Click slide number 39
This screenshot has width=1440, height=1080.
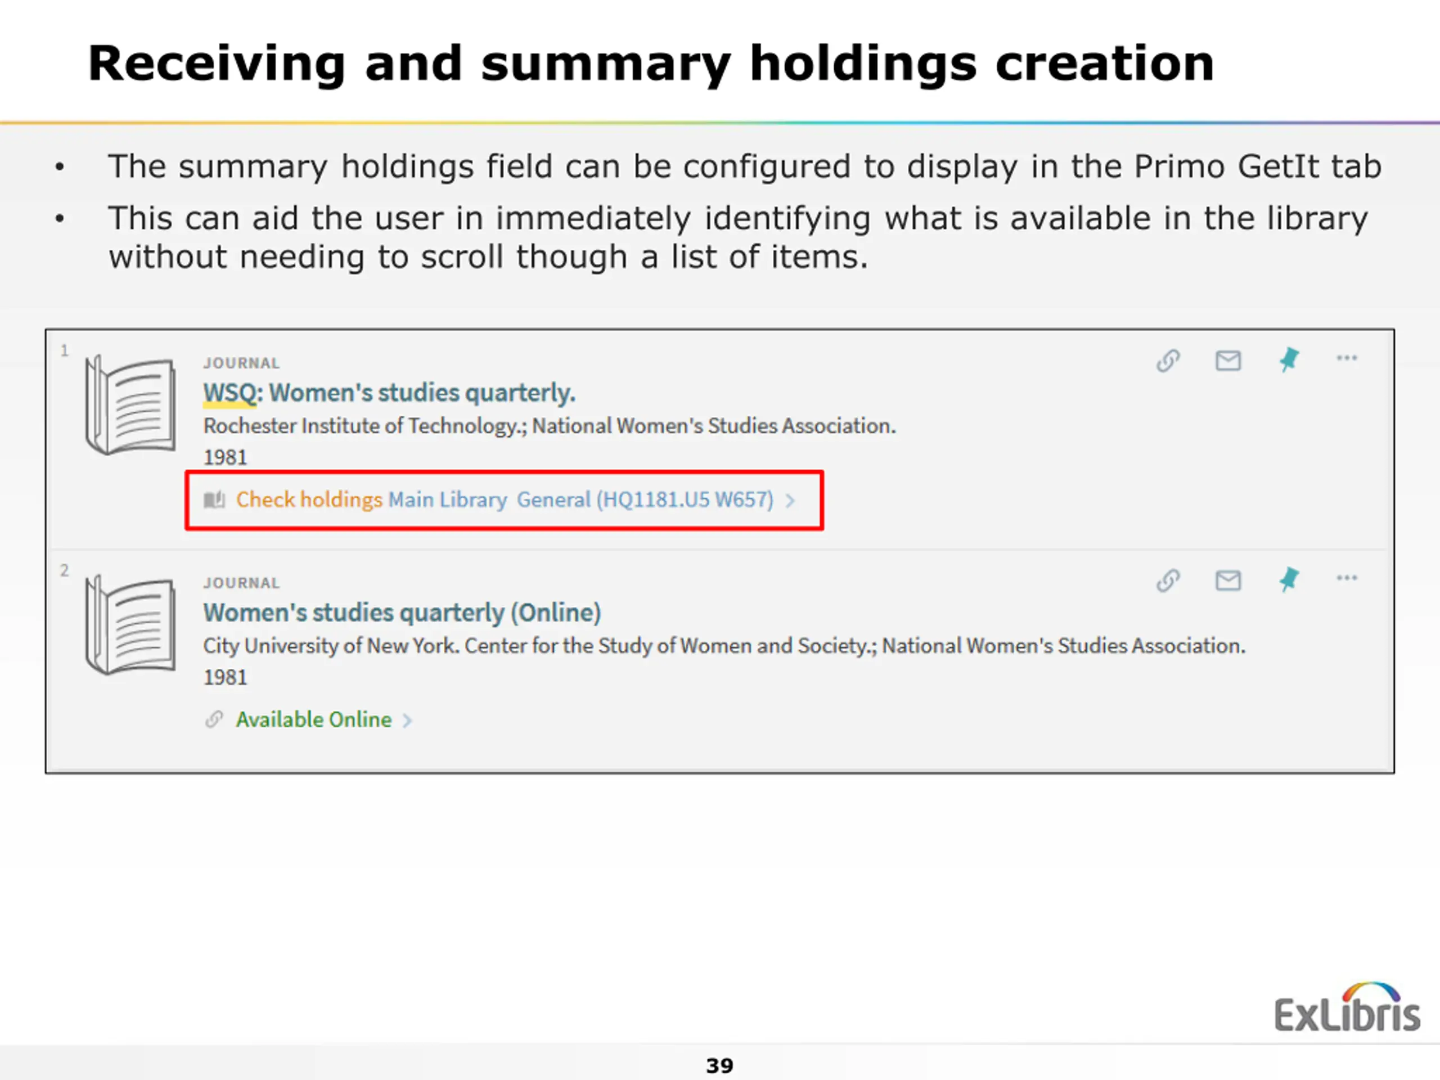[719, 1066]
